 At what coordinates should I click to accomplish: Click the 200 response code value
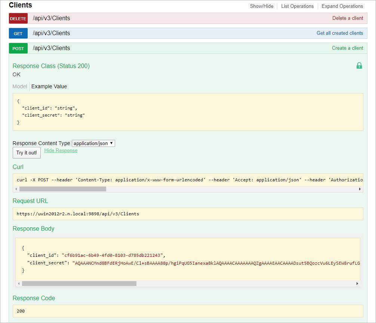[21, 311]
